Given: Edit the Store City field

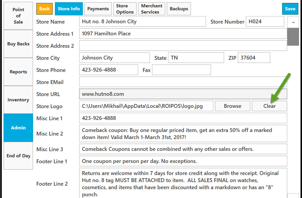Looking at the screenshot, I should point(115,58).
